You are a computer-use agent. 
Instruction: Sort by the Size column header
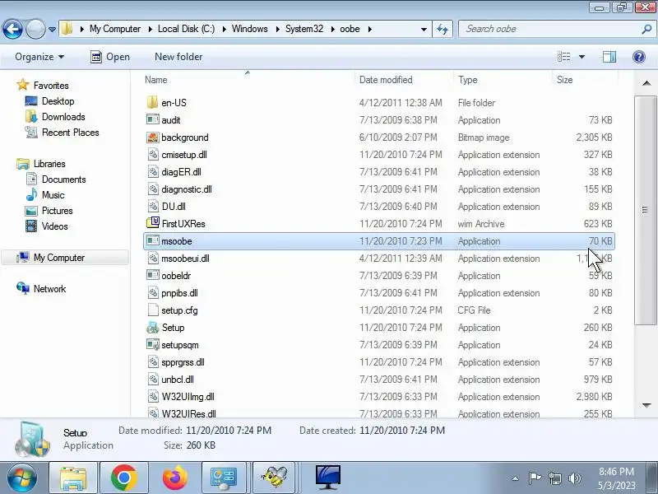(x=585, y=80)
